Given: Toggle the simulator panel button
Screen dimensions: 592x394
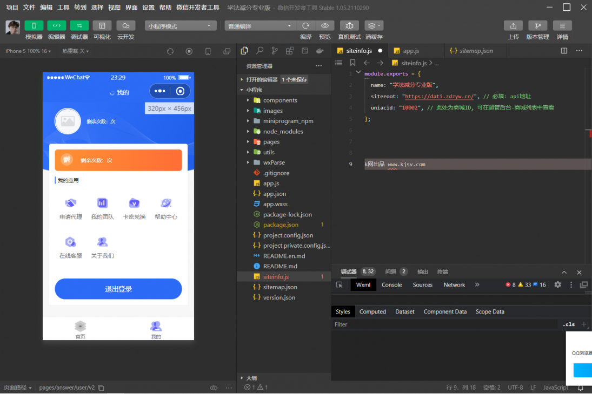Looking at the screenshot, I should pos(34,26).
